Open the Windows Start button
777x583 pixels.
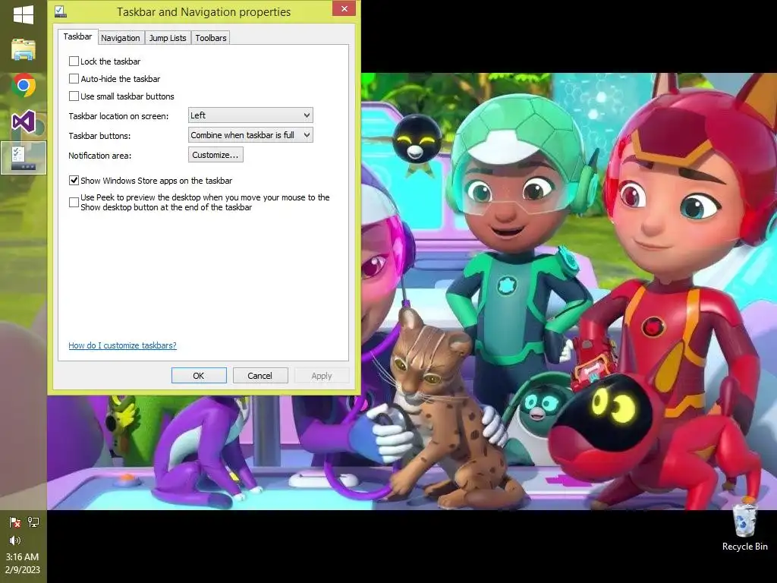[x=24, y=15]
